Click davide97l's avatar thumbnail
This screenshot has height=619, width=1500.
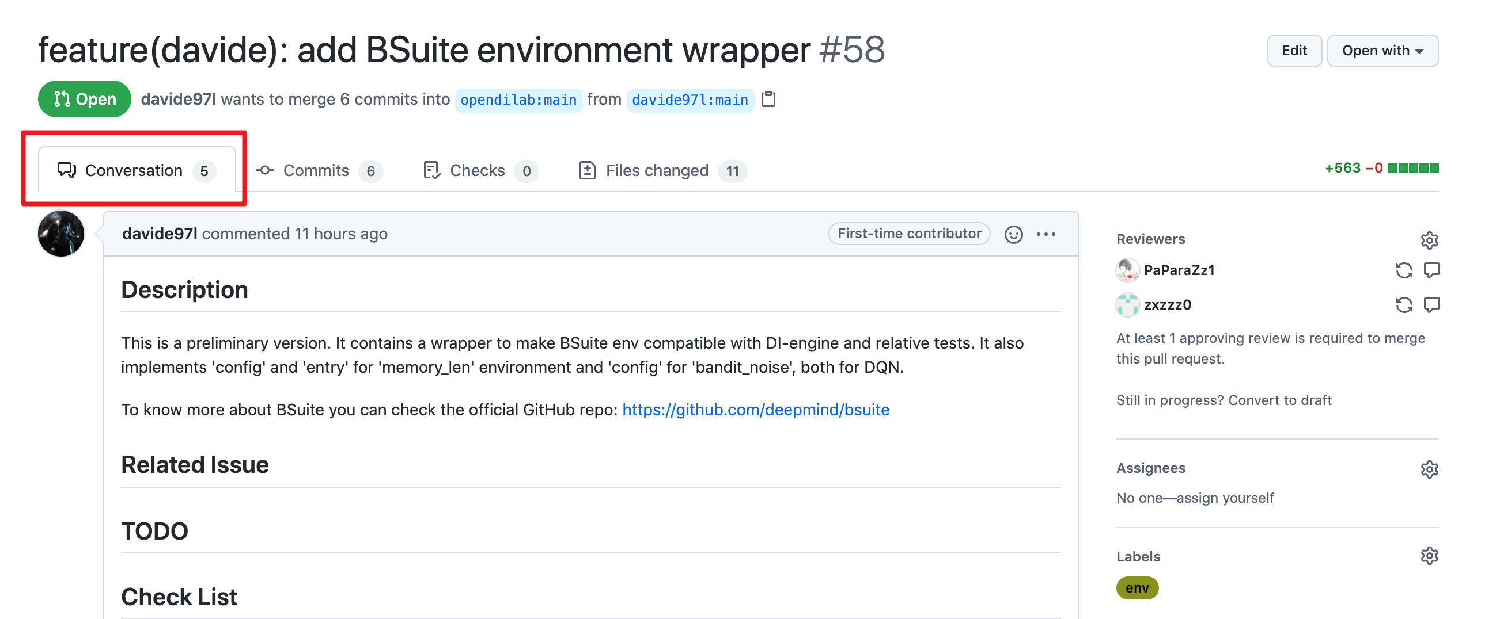60,234
